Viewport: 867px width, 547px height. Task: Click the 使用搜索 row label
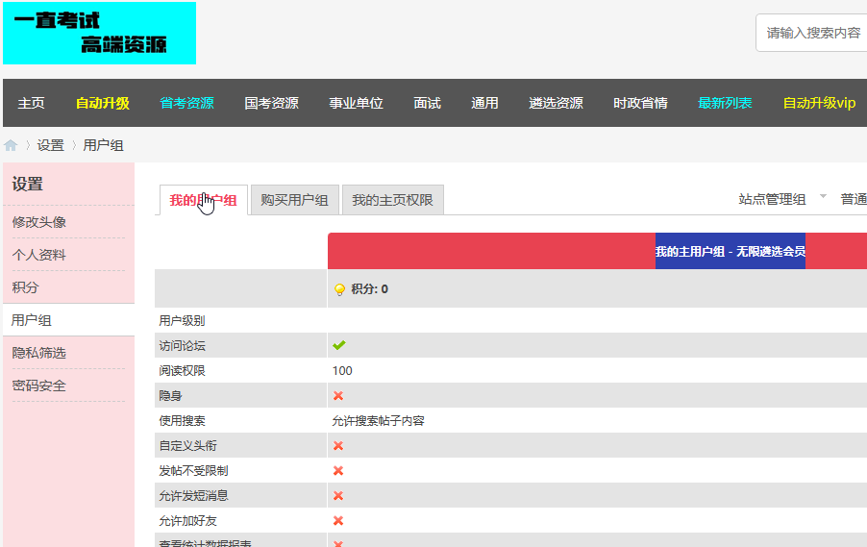pyautogui.click(x=182, y=421)
